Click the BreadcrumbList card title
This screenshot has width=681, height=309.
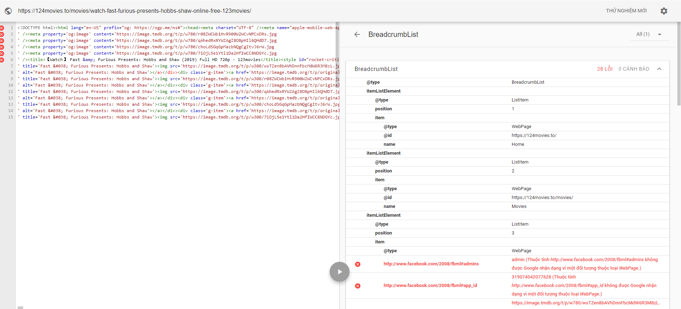coord(376,69)
